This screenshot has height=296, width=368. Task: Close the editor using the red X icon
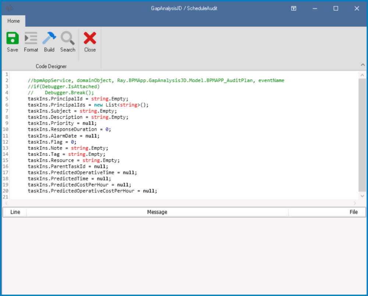(89, 40)
